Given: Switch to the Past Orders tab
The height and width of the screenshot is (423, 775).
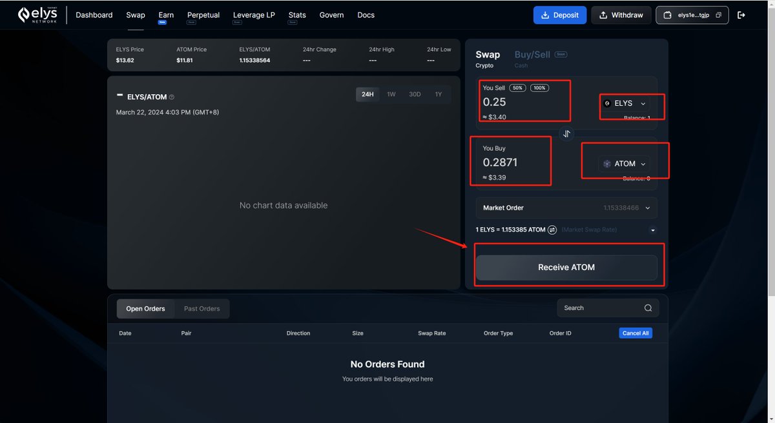Looking at the screenshot, I should coord(201,309).
